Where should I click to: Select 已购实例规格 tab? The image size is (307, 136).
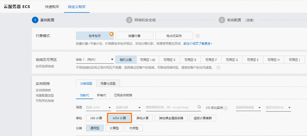pyautogui.click(x=123, y=95)
